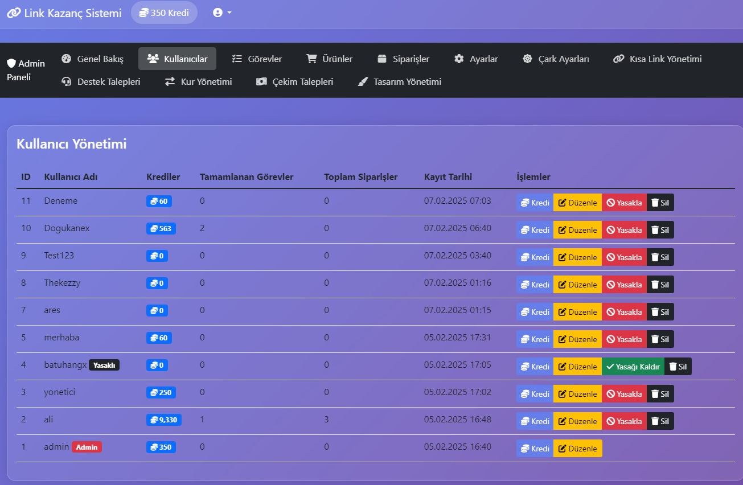The height and width of the screenshot is (485, 743).
Task: Delete Test123 using Sil button
Action: tap(660, 257)
